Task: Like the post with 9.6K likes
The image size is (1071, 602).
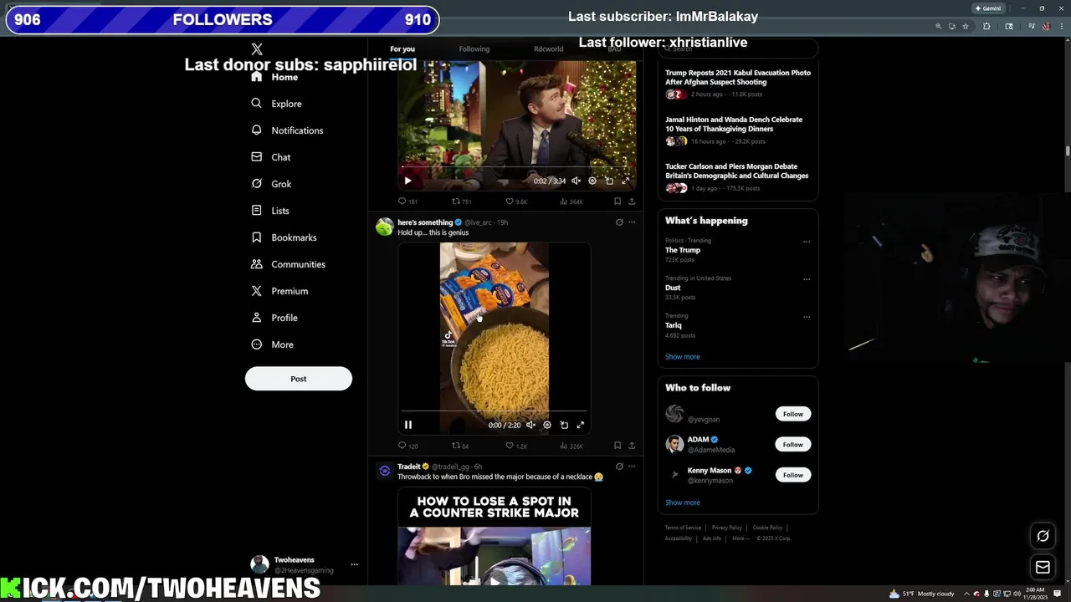Action: (516, 202)
